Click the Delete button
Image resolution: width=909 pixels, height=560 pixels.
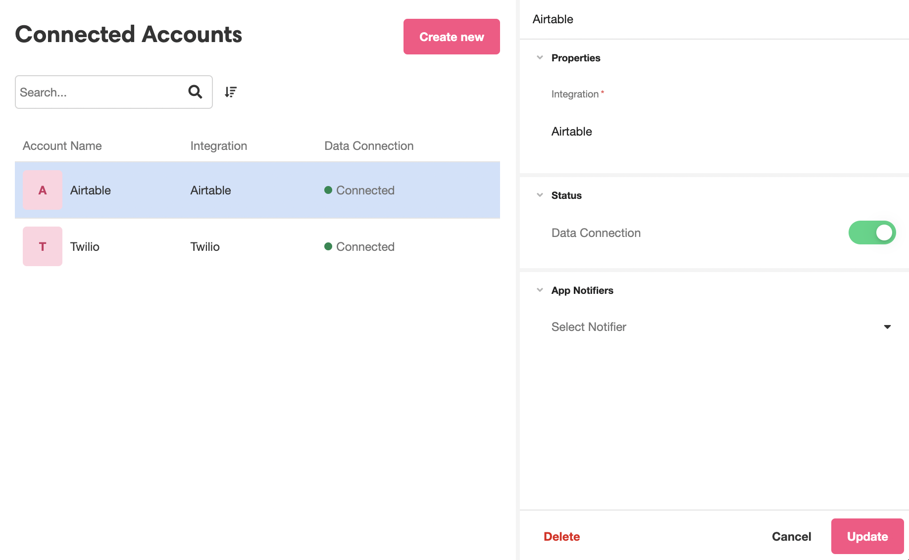click(x=561, y=536)
